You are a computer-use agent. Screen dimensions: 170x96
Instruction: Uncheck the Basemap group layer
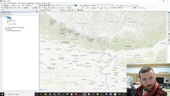(x=6, y=29)
